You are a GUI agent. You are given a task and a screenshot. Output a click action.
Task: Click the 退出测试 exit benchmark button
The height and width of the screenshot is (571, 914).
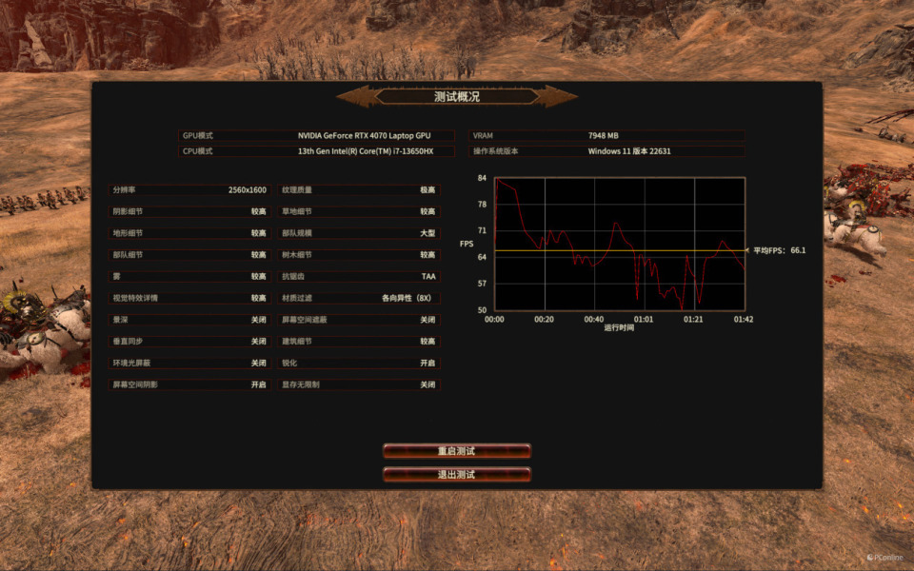(x=456, y=474)
